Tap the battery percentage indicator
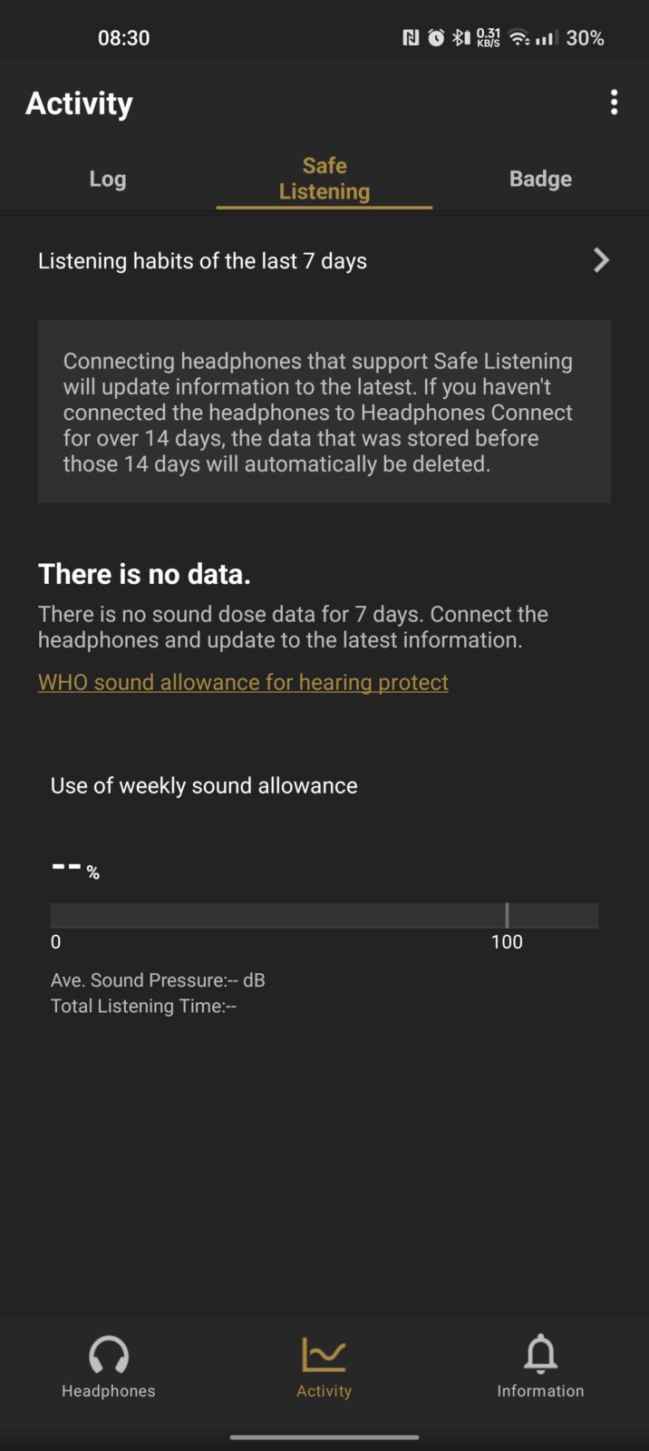Image resolution: width=649 pixels, height=1451 pixels. coord(586,38)
